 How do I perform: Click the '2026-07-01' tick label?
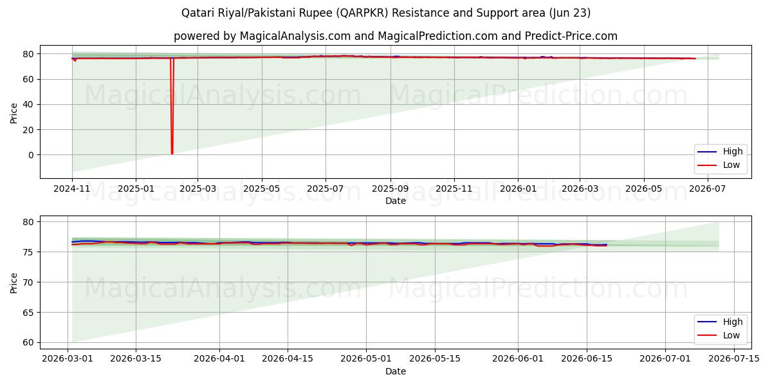coord(665,359)
